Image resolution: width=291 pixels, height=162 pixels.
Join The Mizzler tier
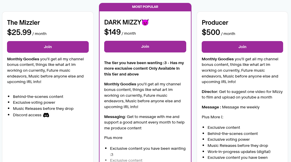pos(48,47)
